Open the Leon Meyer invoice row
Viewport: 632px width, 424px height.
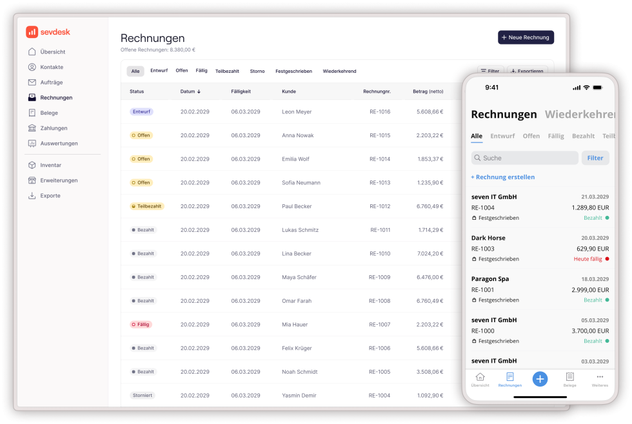pos(297,112)
